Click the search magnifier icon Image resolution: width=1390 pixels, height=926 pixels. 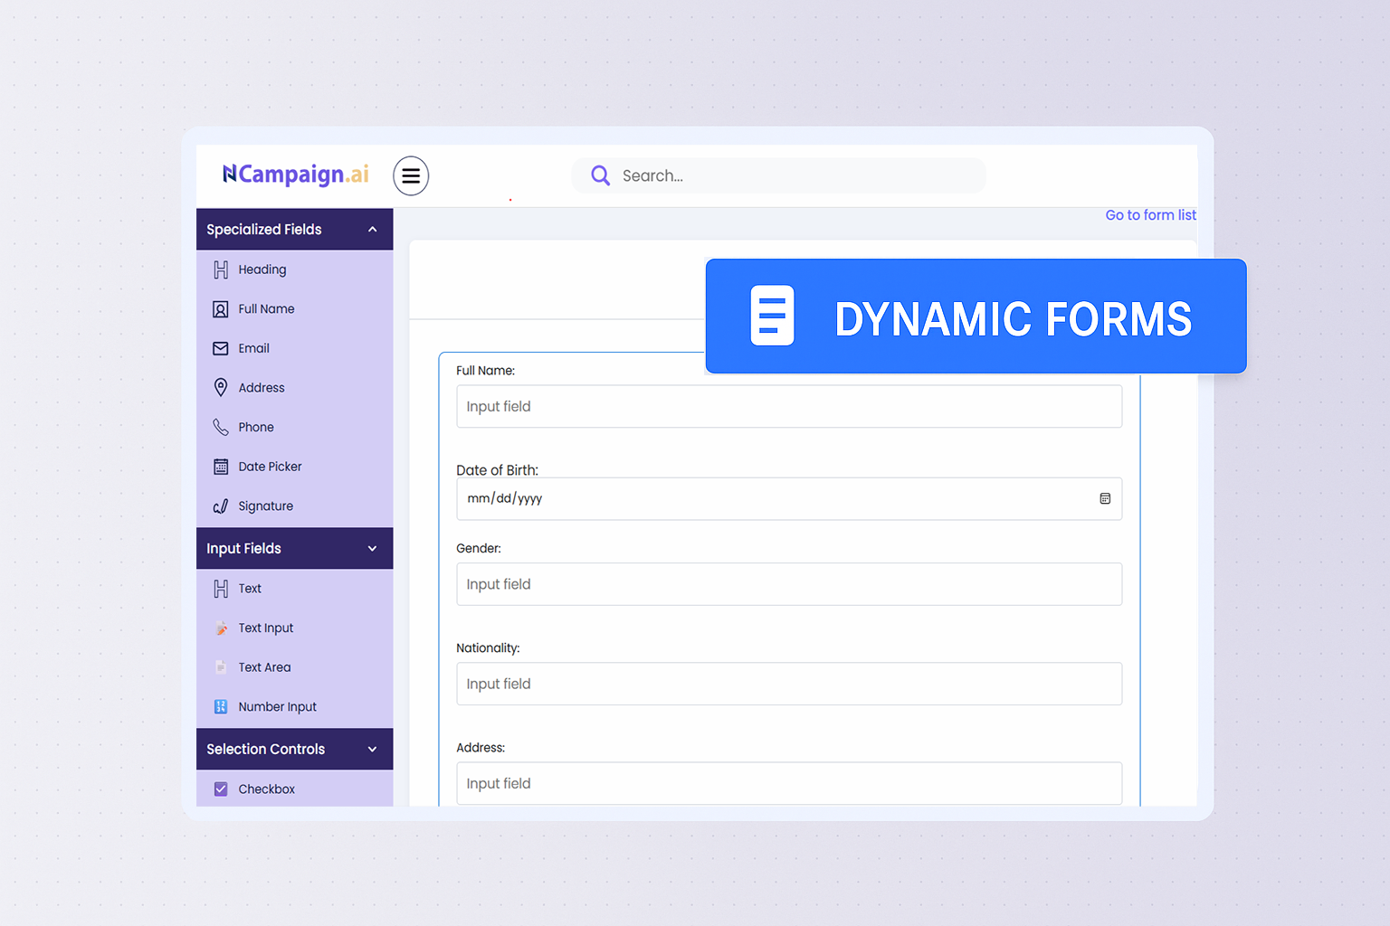pos(600,175)
